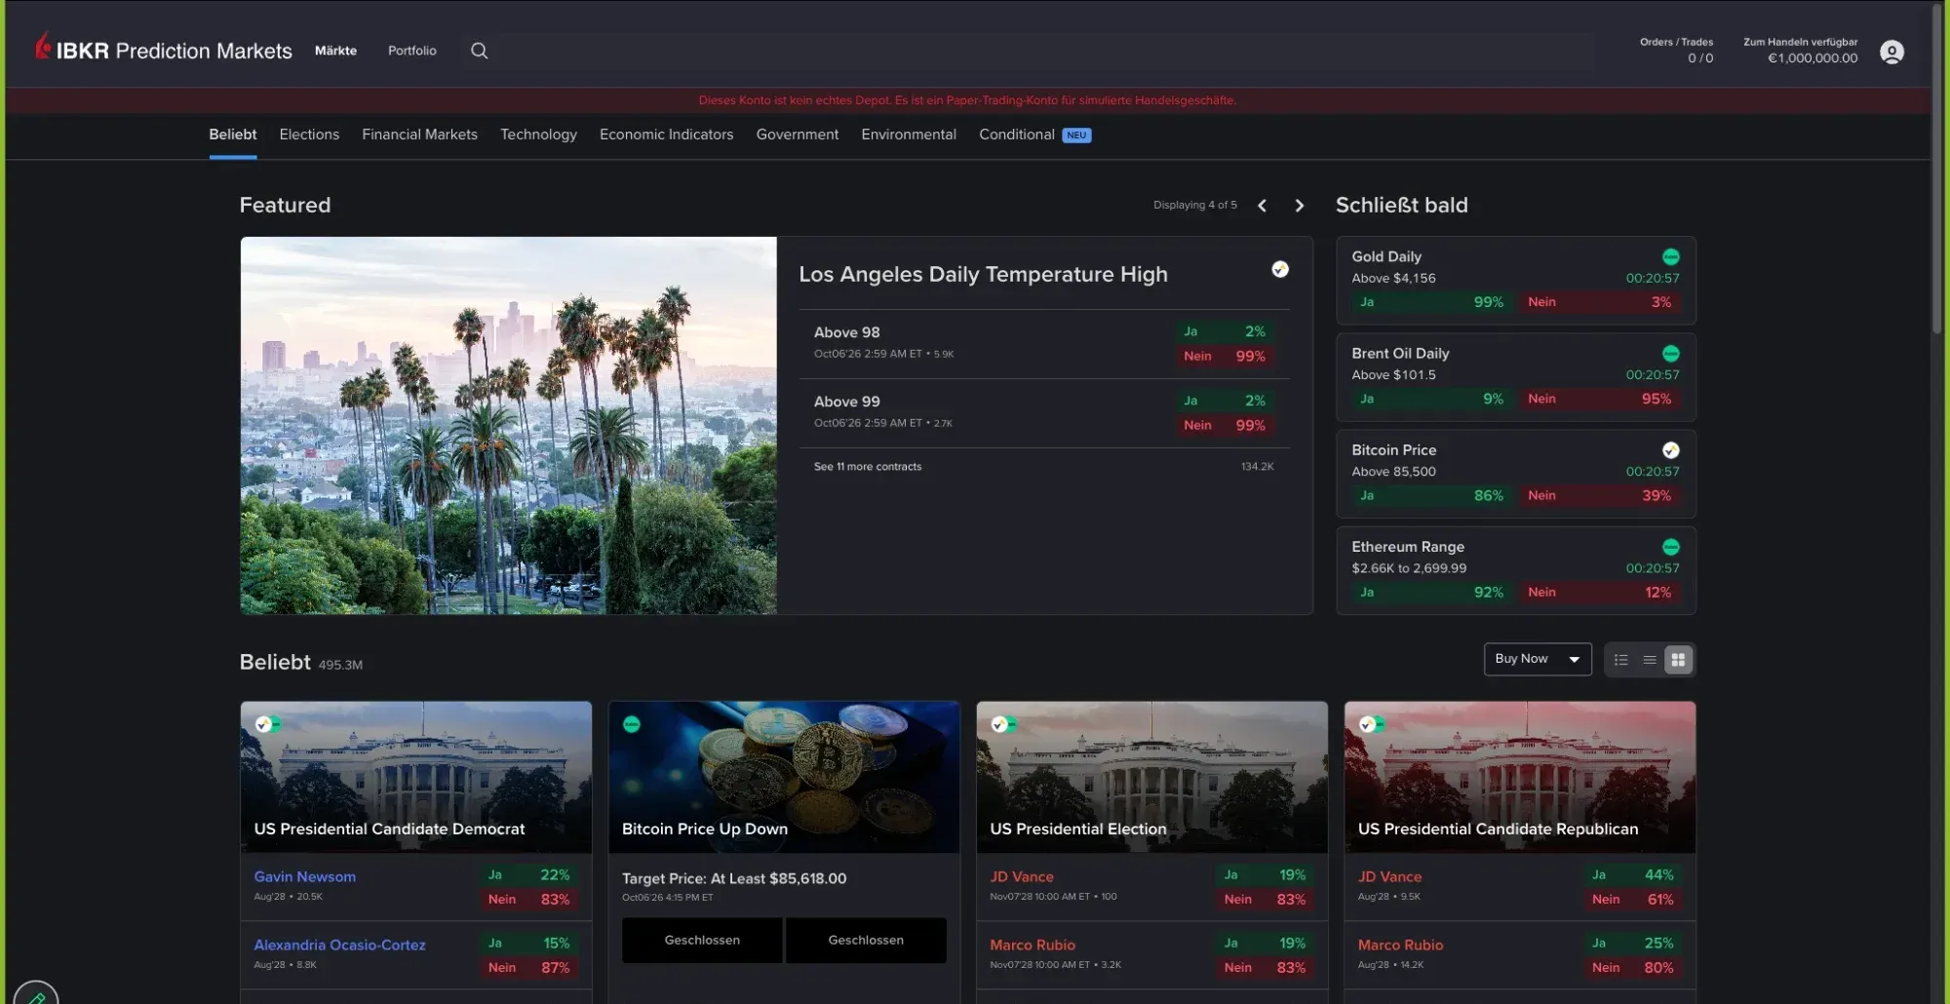
Task: Open US Presidential Election card image
Action: 1151,777
